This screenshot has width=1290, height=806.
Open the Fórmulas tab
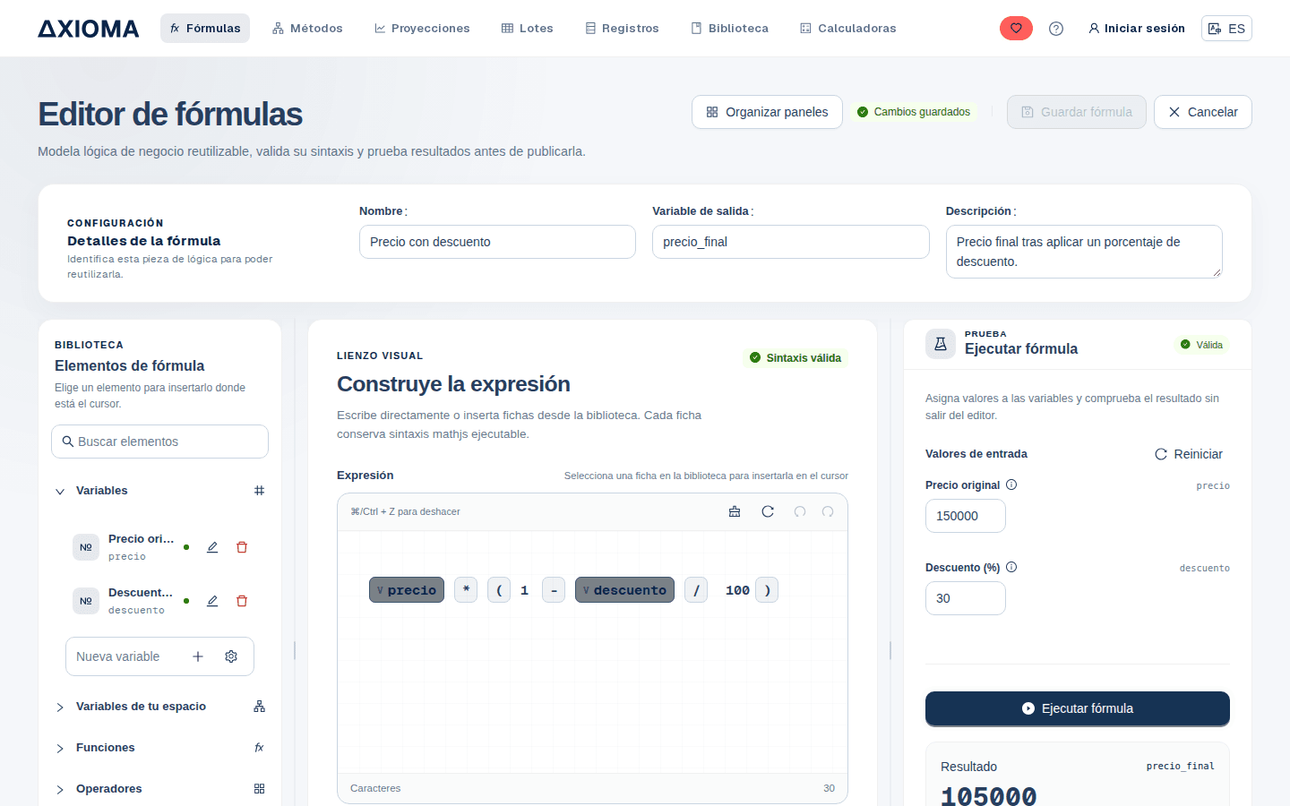[205, 29]
